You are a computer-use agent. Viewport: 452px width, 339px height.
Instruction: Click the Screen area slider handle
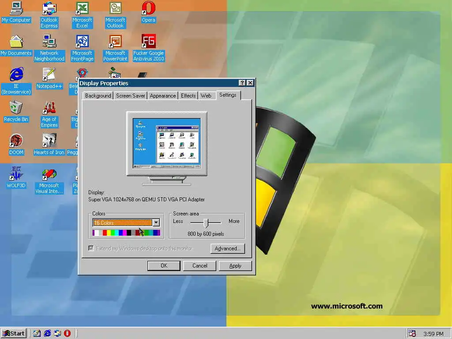(206, 223)
